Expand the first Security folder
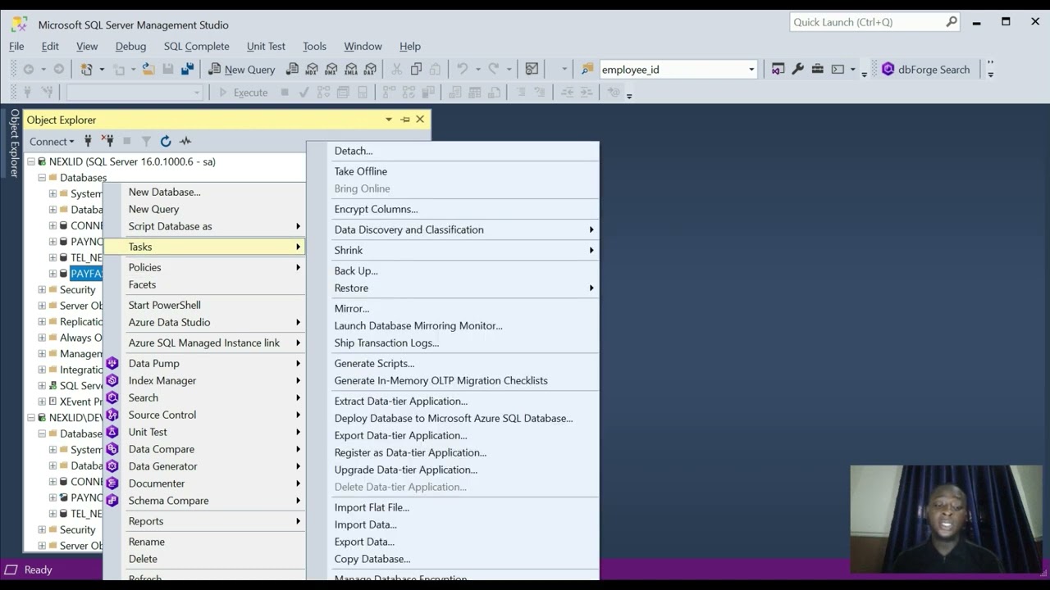 point(42,289)
